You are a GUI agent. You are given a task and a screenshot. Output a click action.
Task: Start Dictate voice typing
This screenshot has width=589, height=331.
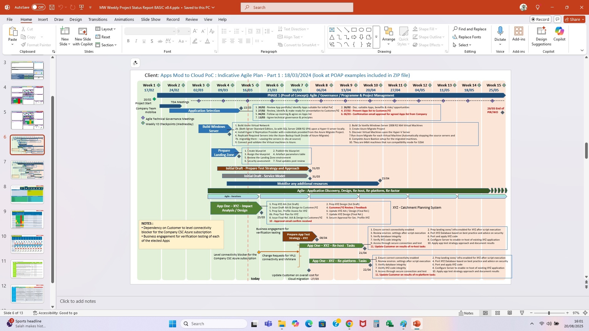[x=500, y=34]
